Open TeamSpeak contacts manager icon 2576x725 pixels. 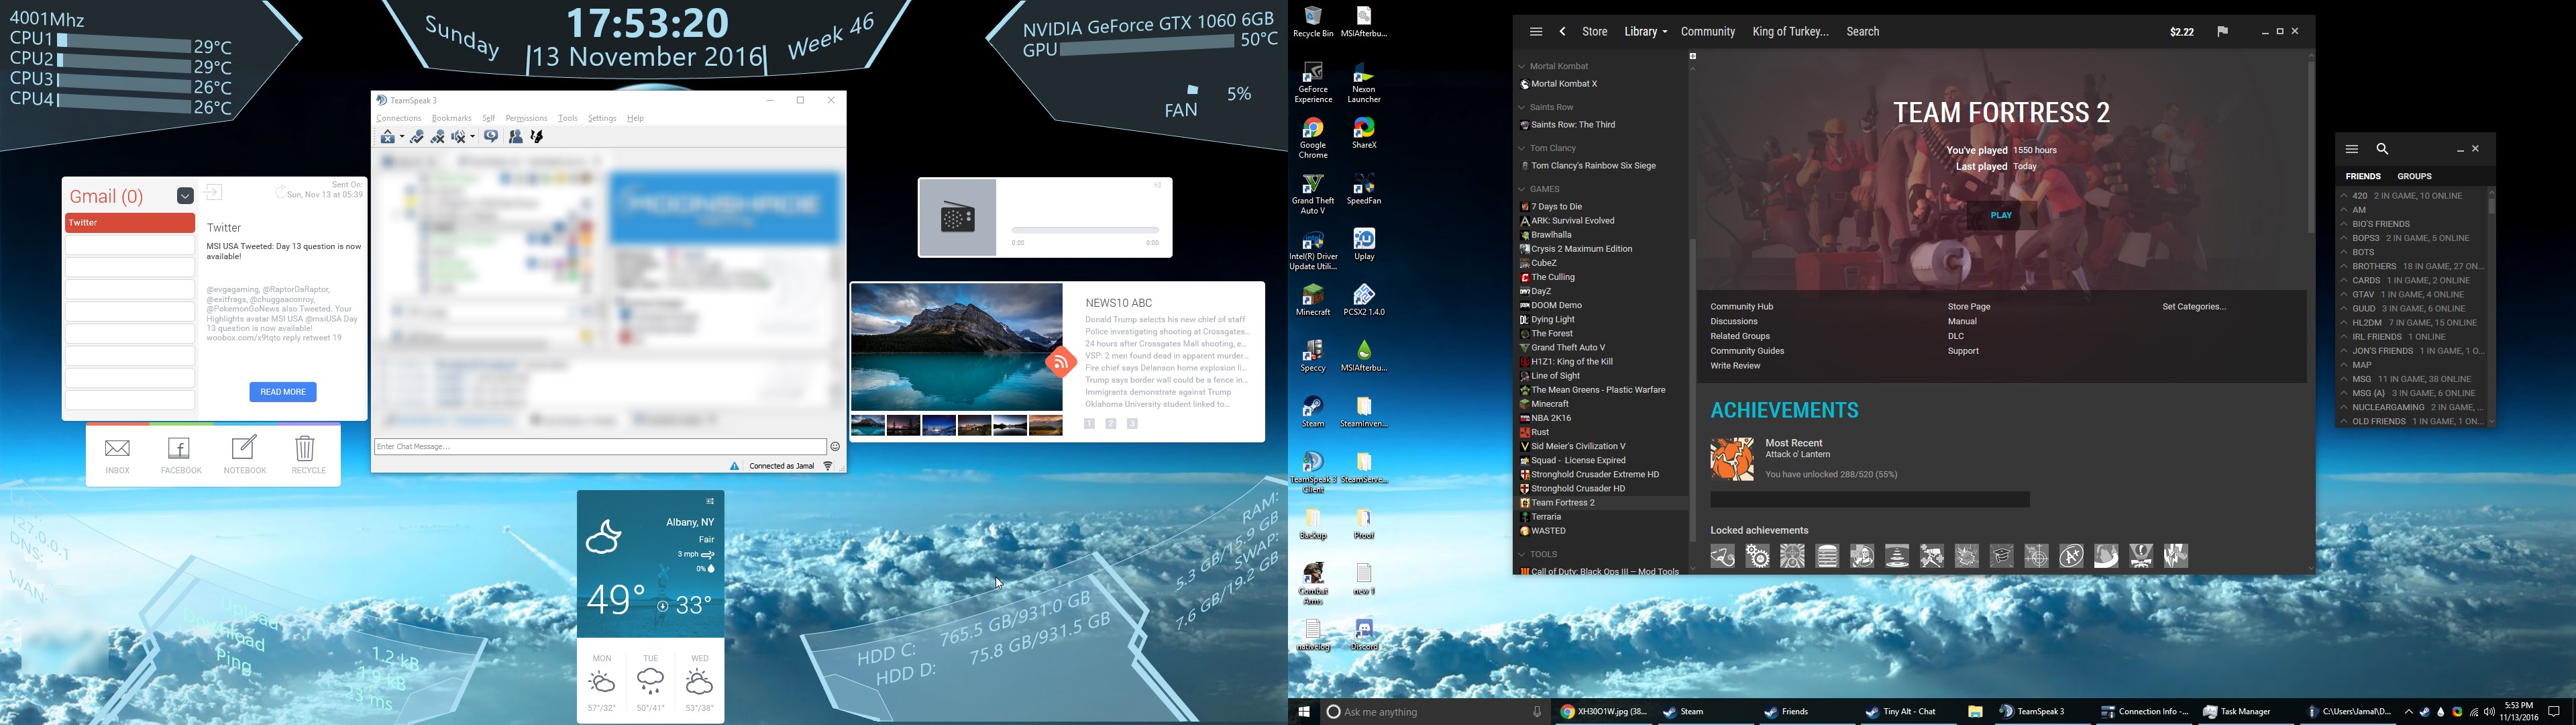point(515,137)
